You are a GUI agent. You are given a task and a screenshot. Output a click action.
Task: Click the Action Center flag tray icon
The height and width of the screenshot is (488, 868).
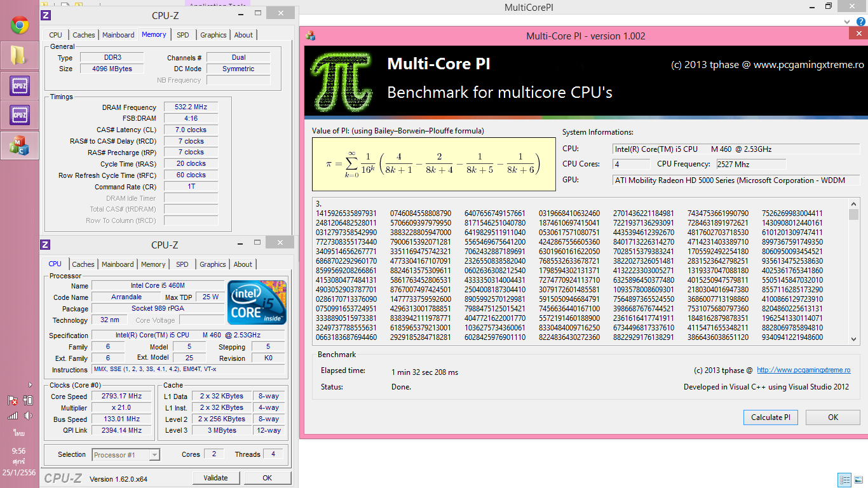13,400
